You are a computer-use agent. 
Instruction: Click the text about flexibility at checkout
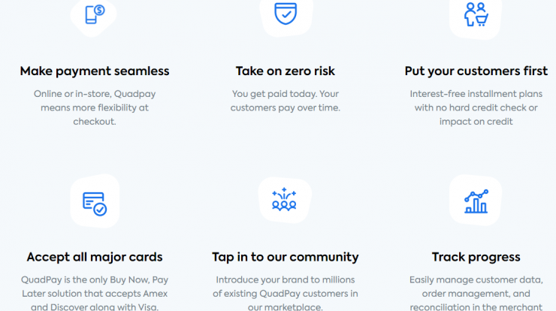pos(95,107)
